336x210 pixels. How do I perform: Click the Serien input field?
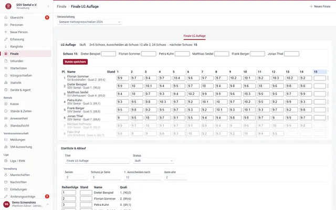76,177
